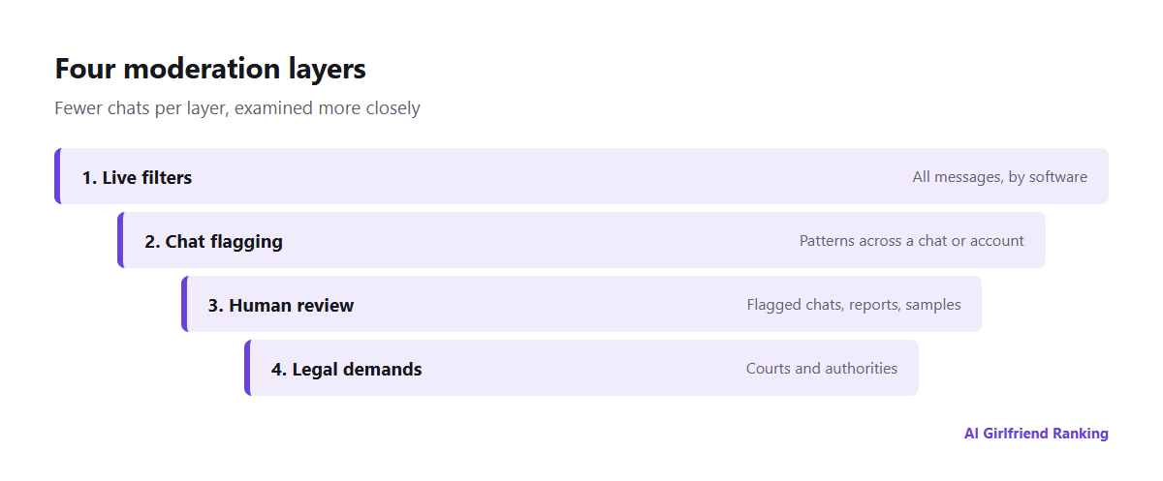
Task: Click 'Flagged chats, reports, samples' text
Action: (854, 305)
